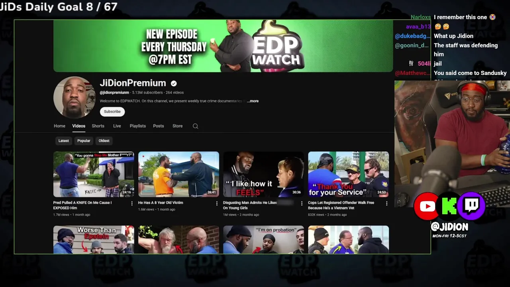
Task: Click the @jidionpremiumm channel handle
Action: coord(114,92)
